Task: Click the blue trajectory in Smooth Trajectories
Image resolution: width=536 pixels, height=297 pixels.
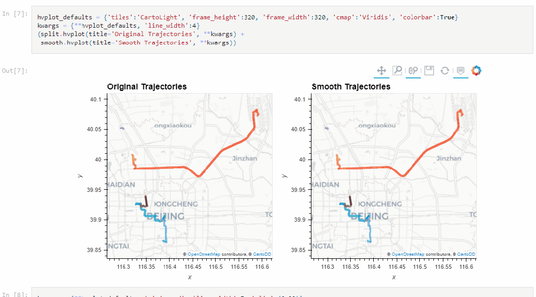Action: (370, 230)
